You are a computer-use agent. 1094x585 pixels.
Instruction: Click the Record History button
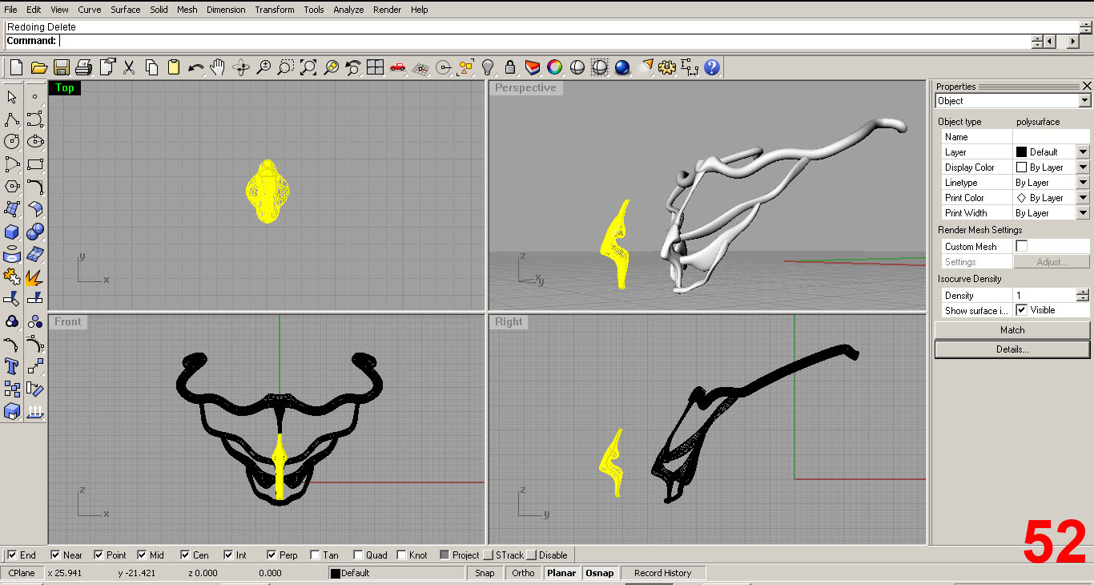(662, 573)
